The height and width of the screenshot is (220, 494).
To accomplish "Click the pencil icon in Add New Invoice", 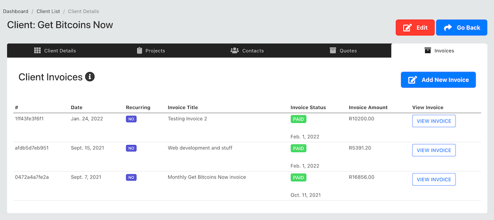I will tap(413, 80).
